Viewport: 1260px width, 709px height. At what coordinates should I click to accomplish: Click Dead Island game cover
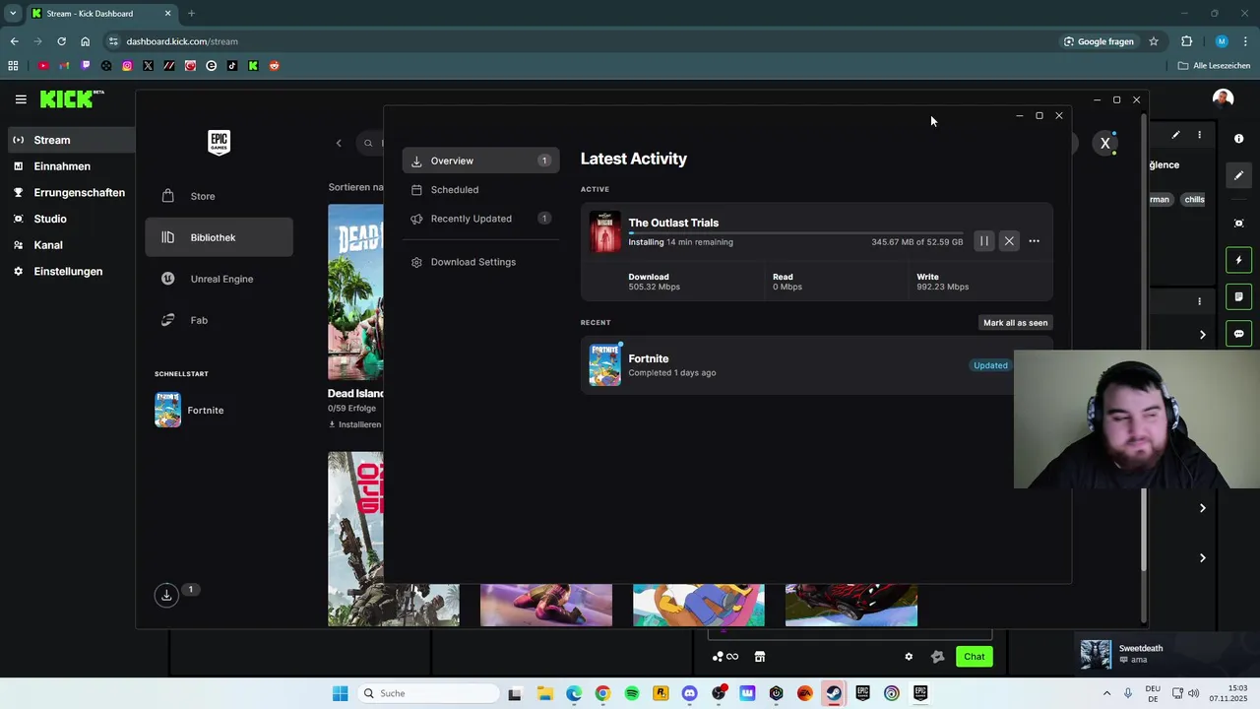[355, 292]
